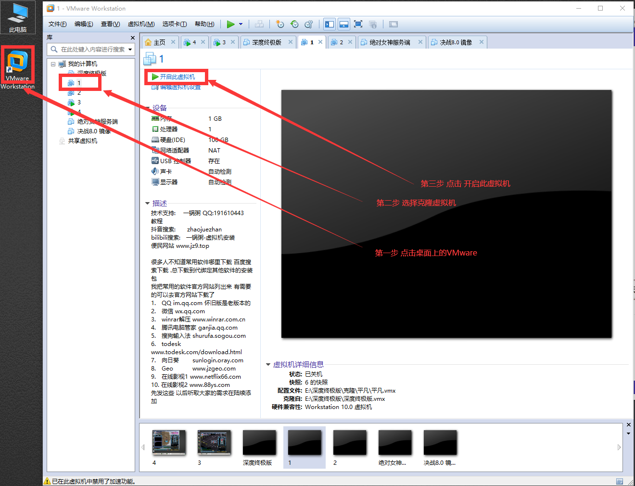Close the 主页 tab
Viewport: 635px width, 486px height.
173,42
